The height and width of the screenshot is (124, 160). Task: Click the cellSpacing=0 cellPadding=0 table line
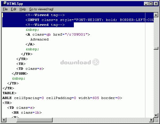click(x=62, y=98)
